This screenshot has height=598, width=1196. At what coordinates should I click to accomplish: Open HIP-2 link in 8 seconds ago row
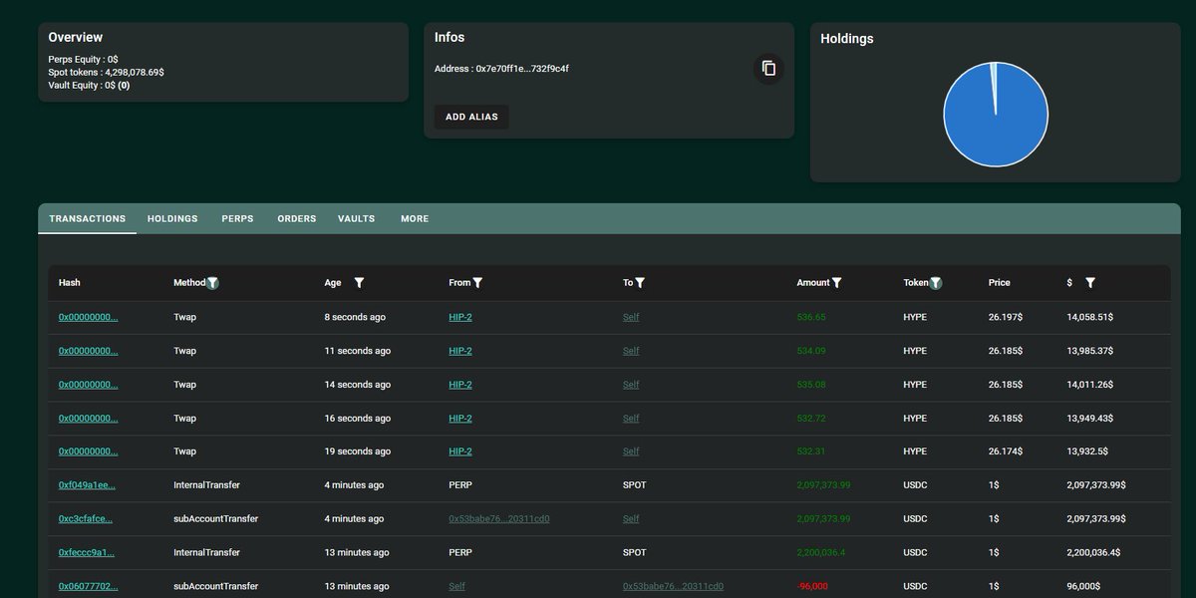(460, 317)
